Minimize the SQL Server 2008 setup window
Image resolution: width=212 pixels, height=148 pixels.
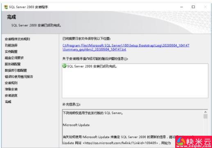181,7
